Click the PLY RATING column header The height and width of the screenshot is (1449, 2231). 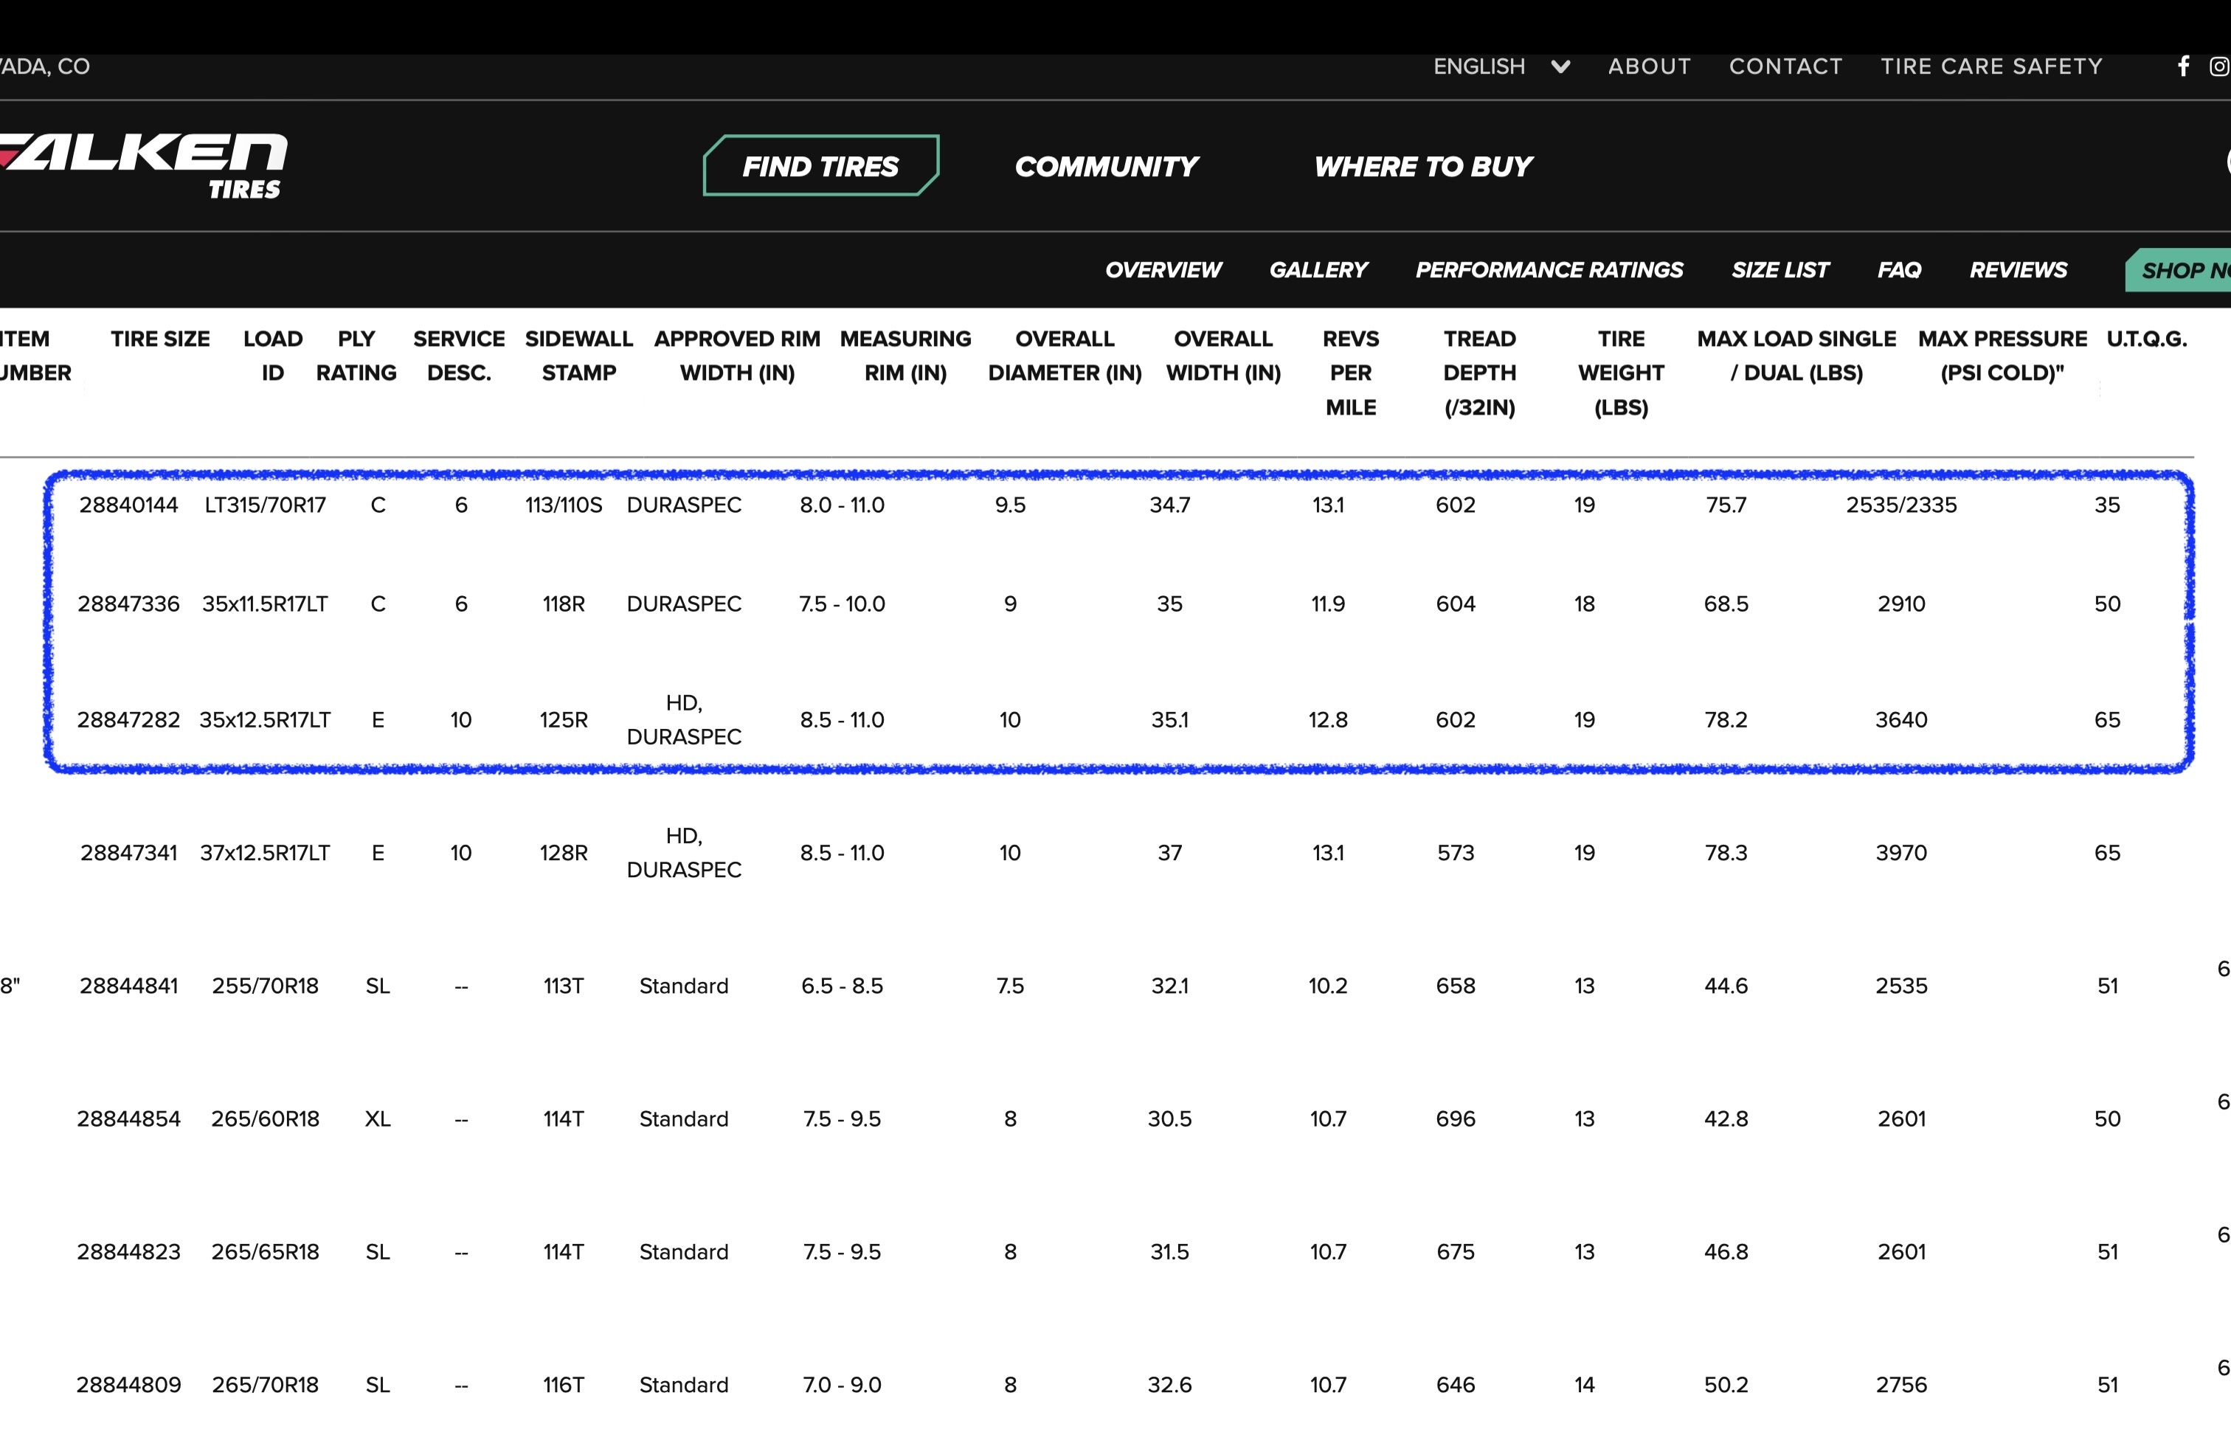[x=356, y=355]
